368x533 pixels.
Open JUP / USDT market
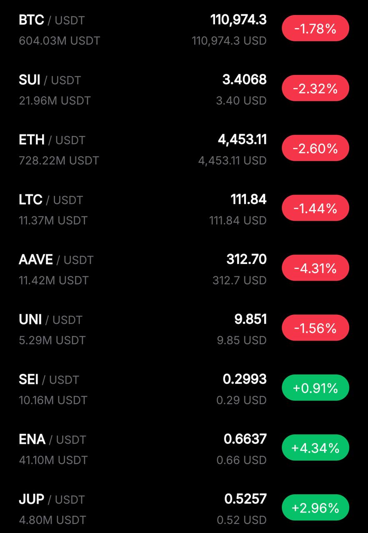click(184, 508)
